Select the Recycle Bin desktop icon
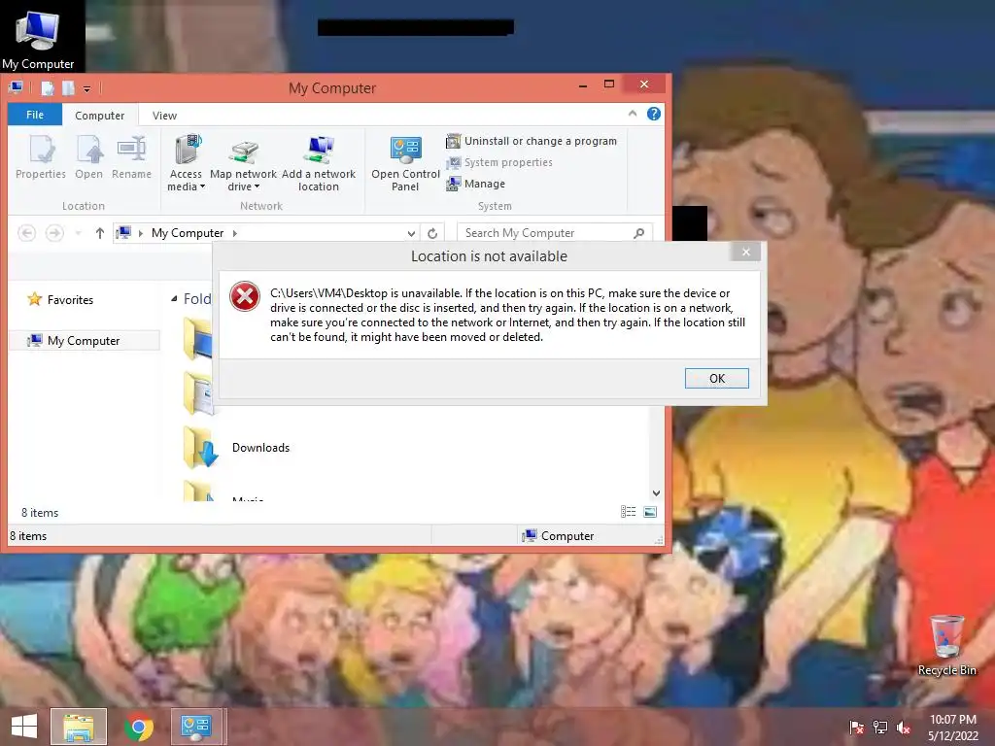This screenshot has height=746, width=995. pyautogui.click(x=946, y=645)
